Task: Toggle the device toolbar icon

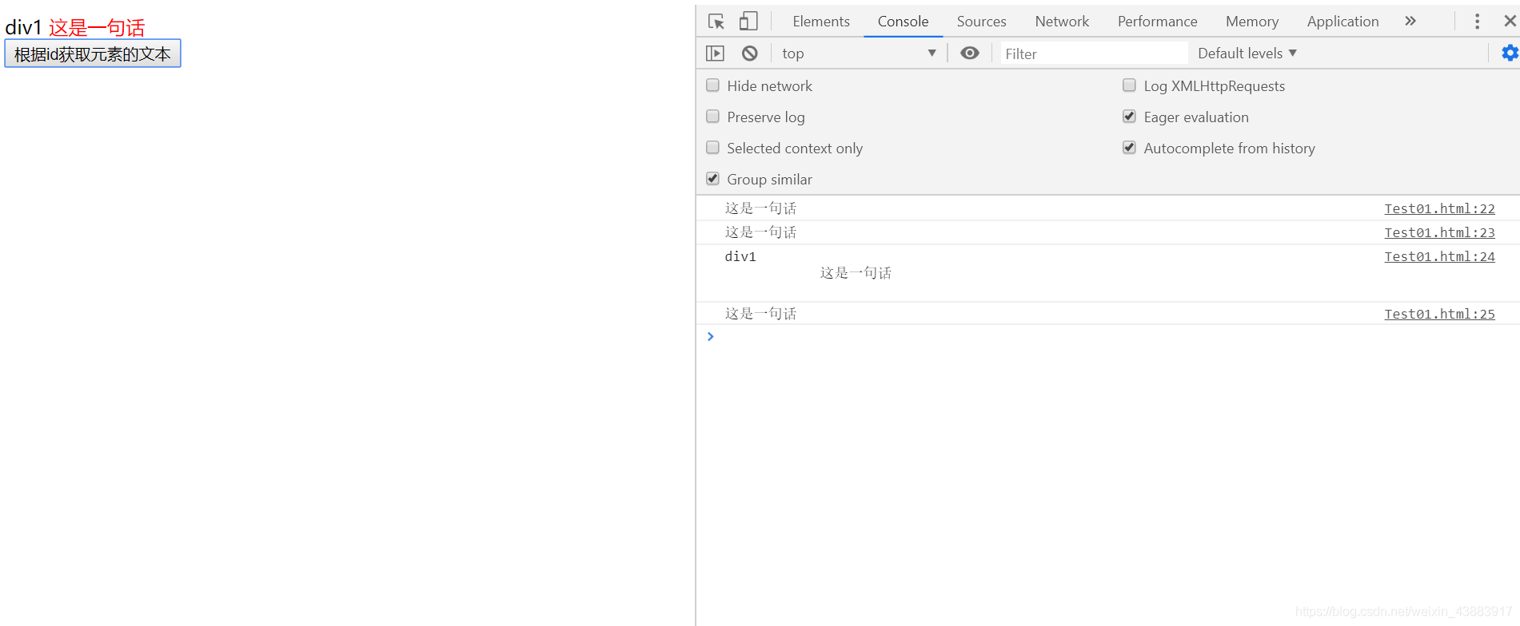Action: [x=748, y=22]
